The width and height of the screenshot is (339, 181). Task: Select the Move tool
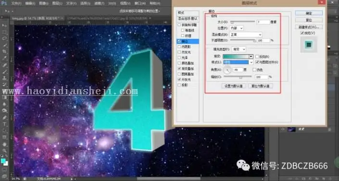pos(4,26)
